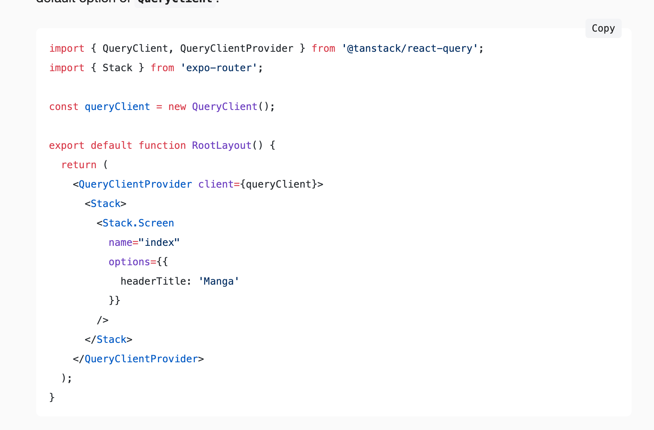Screen dimensions: 654x430
Task: Click the headerTitle property name
Action: click(153, 282)
